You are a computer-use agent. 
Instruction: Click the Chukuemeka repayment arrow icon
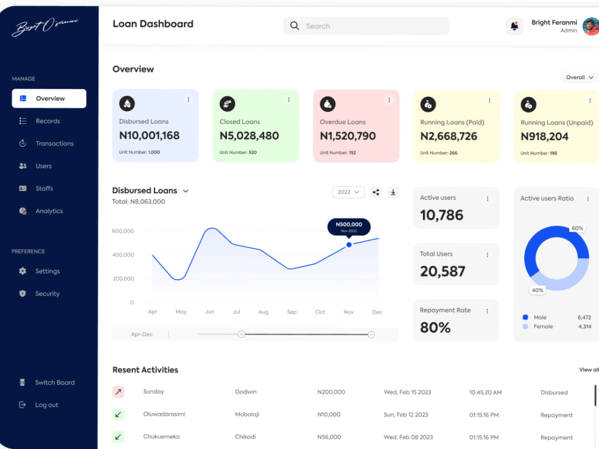click(119, 437)
